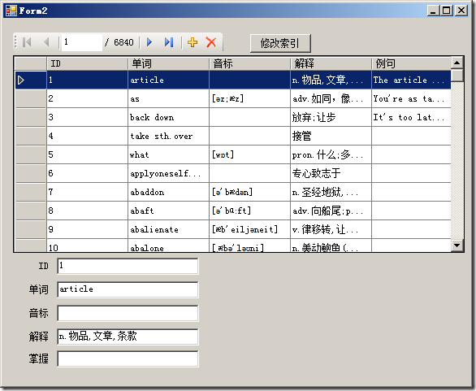
Task: Add a new record with plus icon
Action: 193,42
